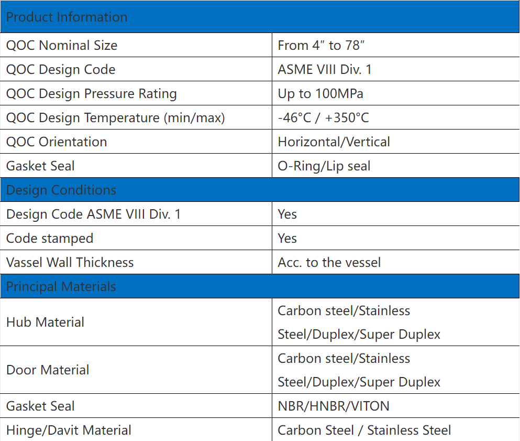Click the Design Conditions header row
This screenshot has width=520, height=441.
click(260, 190)
